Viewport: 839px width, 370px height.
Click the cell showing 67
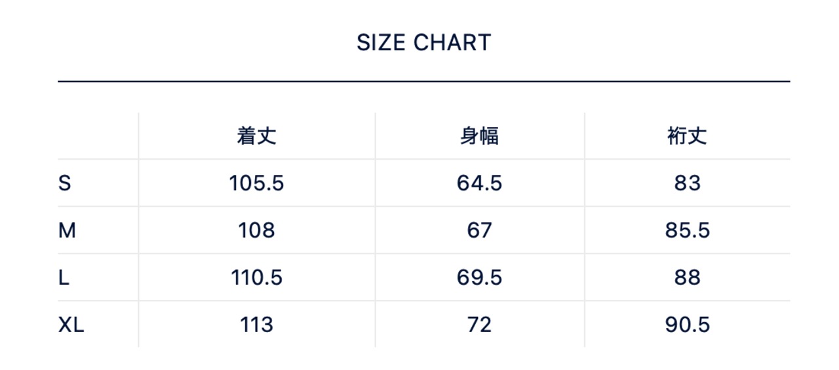[x=479, y=231]
